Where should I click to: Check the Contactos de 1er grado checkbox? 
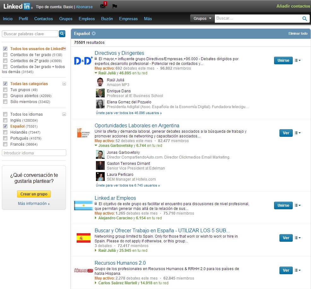[x=5, y=55]
